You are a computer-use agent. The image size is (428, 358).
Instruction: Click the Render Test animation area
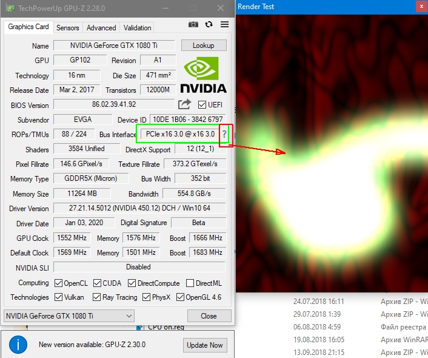pyautogui.click(x=332, y=154)
